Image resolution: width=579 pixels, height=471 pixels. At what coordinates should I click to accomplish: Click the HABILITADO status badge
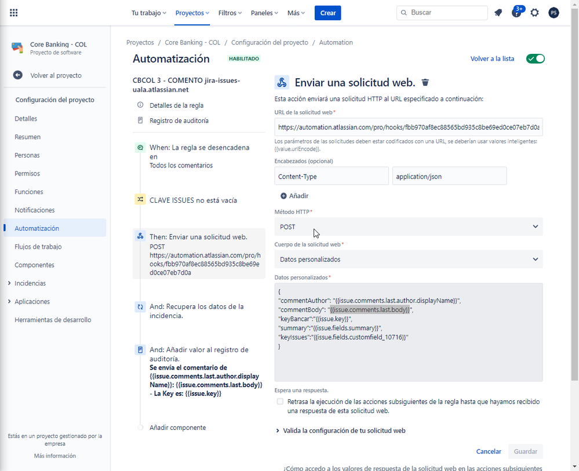click(244, 59)
